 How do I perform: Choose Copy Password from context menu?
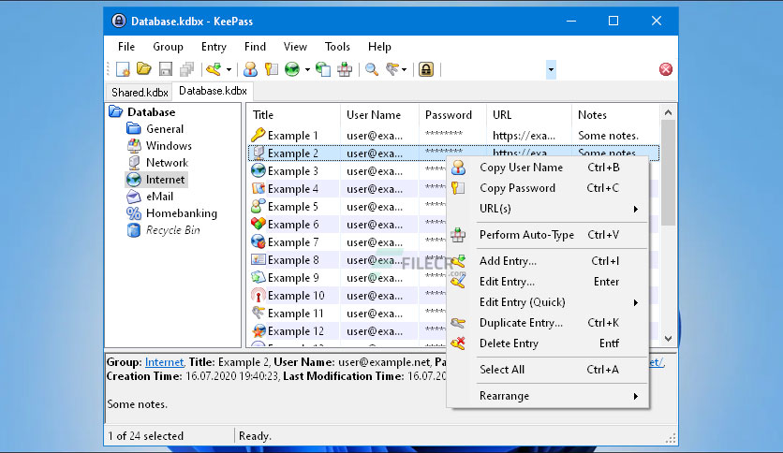click(517, 188)
